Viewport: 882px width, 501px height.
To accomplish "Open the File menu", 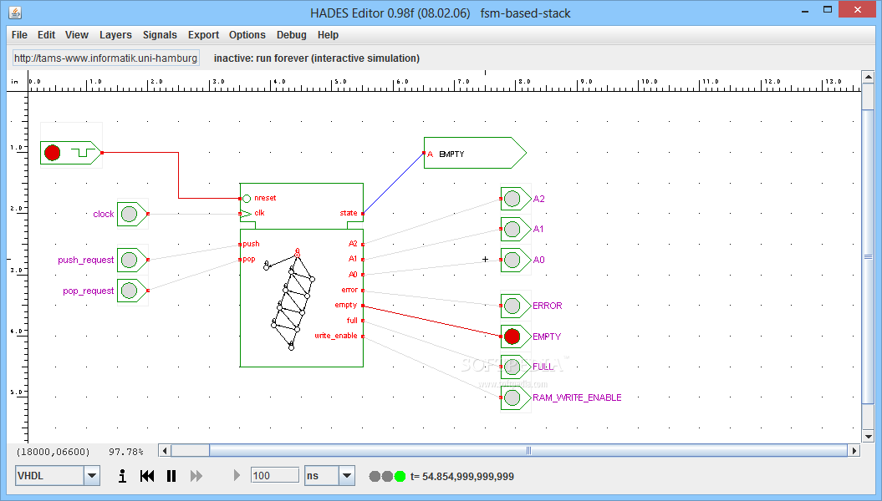I will (x=19, y=35).
